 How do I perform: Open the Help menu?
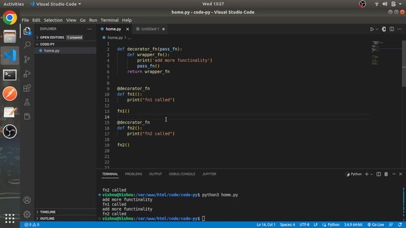pos(127,20)
